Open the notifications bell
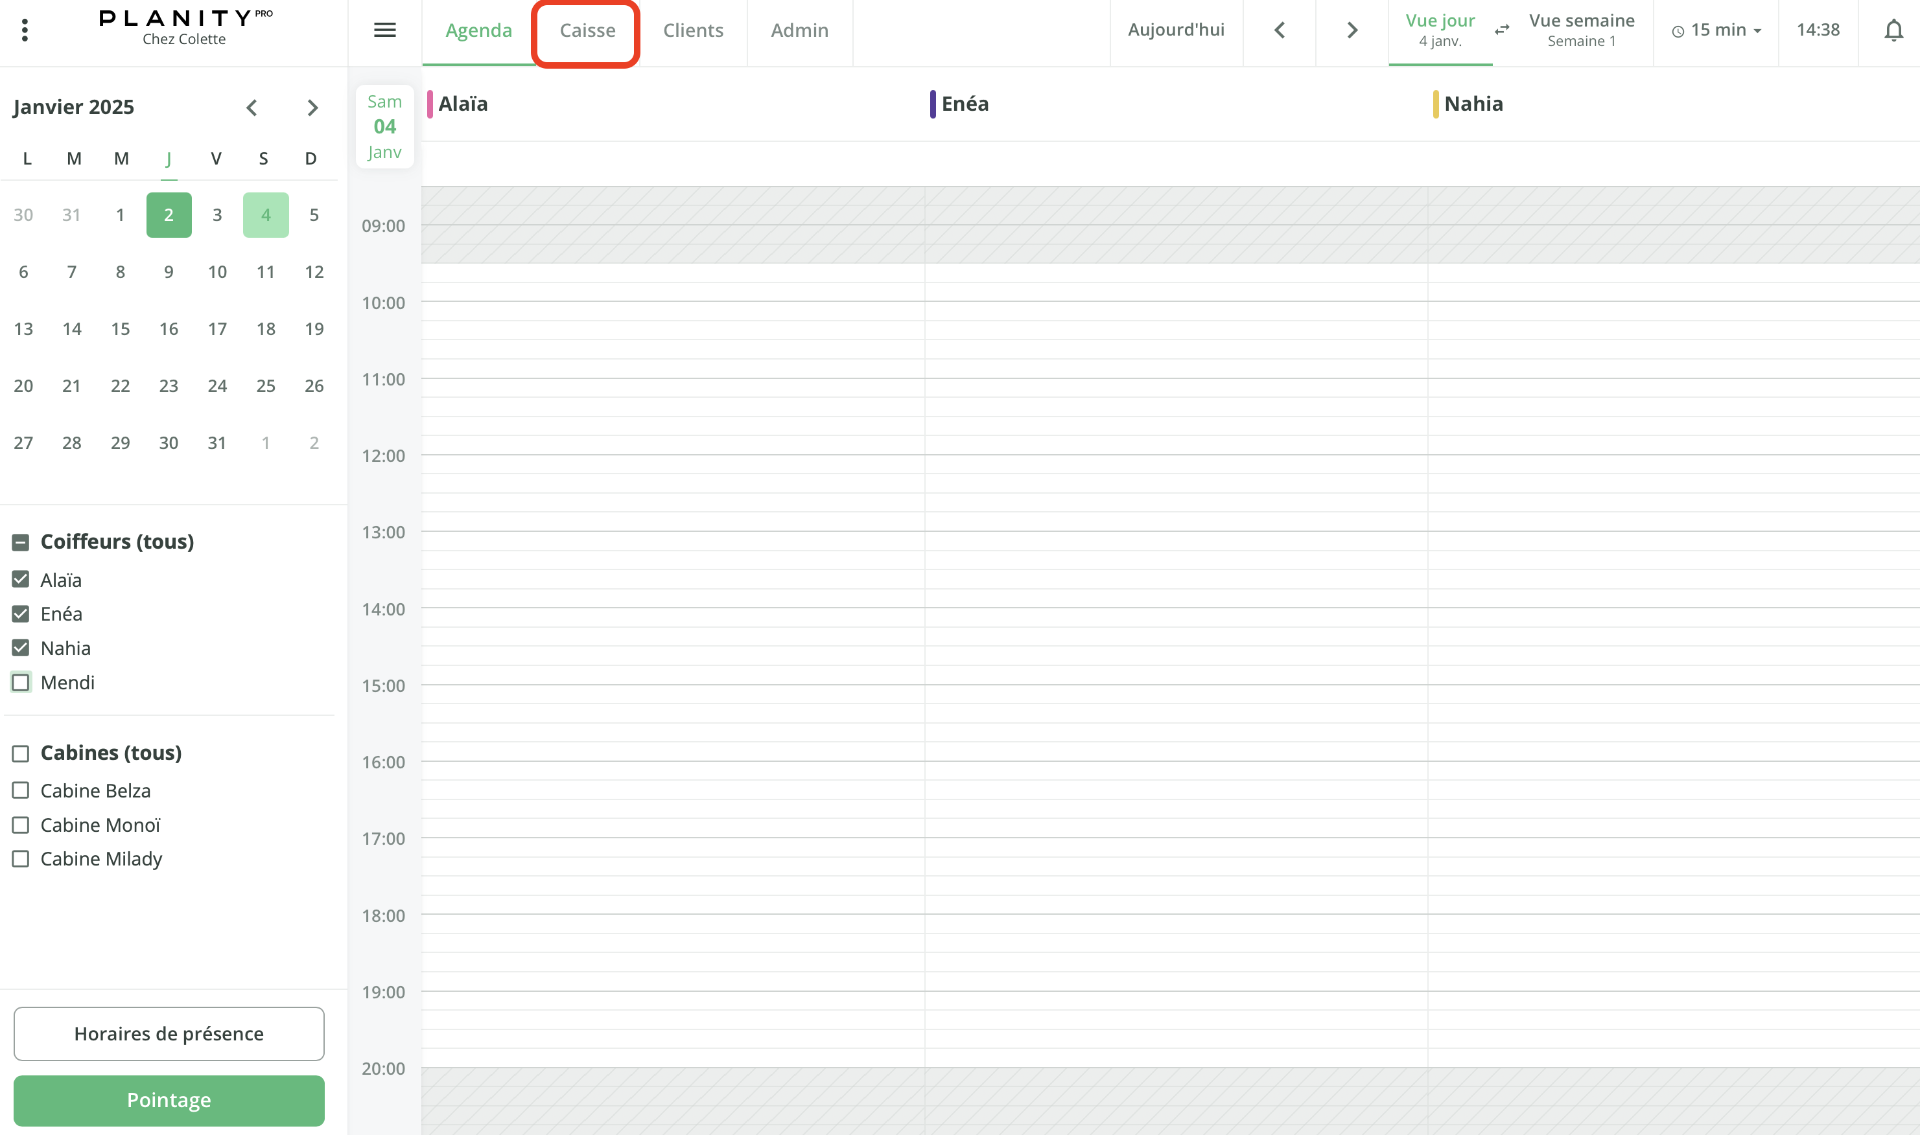Screen dimensions: 1920x1135 click(x=1893, y=30)
